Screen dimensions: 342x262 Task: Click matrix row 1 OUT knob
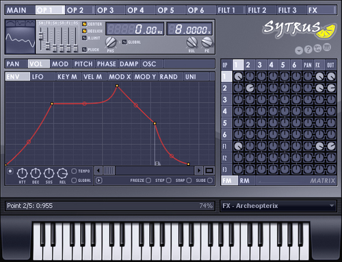pos(331,77)
